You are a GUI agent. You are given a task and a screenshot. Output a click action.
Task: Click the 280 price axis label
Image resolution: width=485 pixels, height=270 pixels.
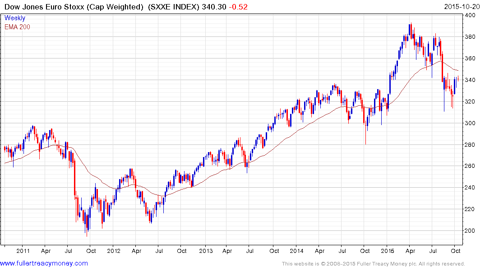470,144
